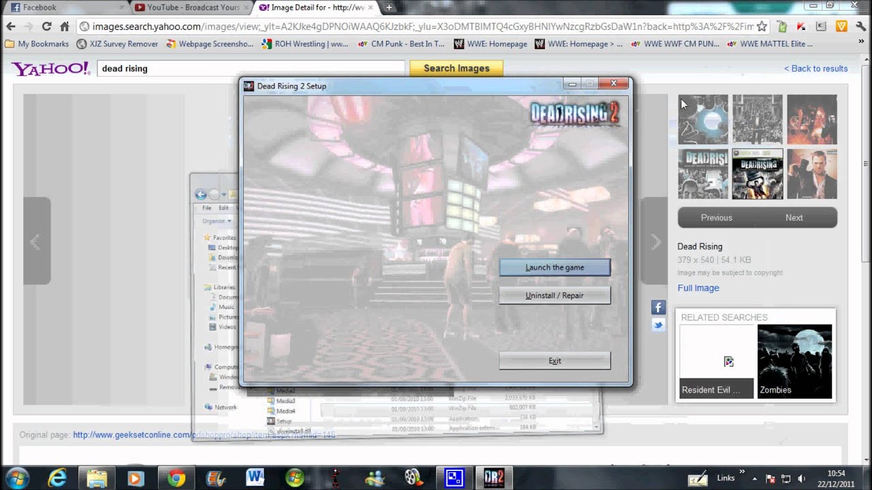Click the right arrow on the image viewer
The height and width of the screenshot is (490, 872).
click(x=655, y=241)
